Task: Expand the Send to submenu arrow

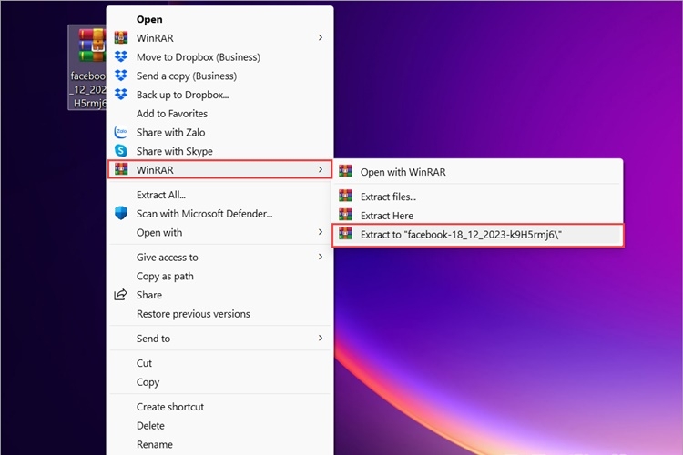Action: (x=321, y=338)
